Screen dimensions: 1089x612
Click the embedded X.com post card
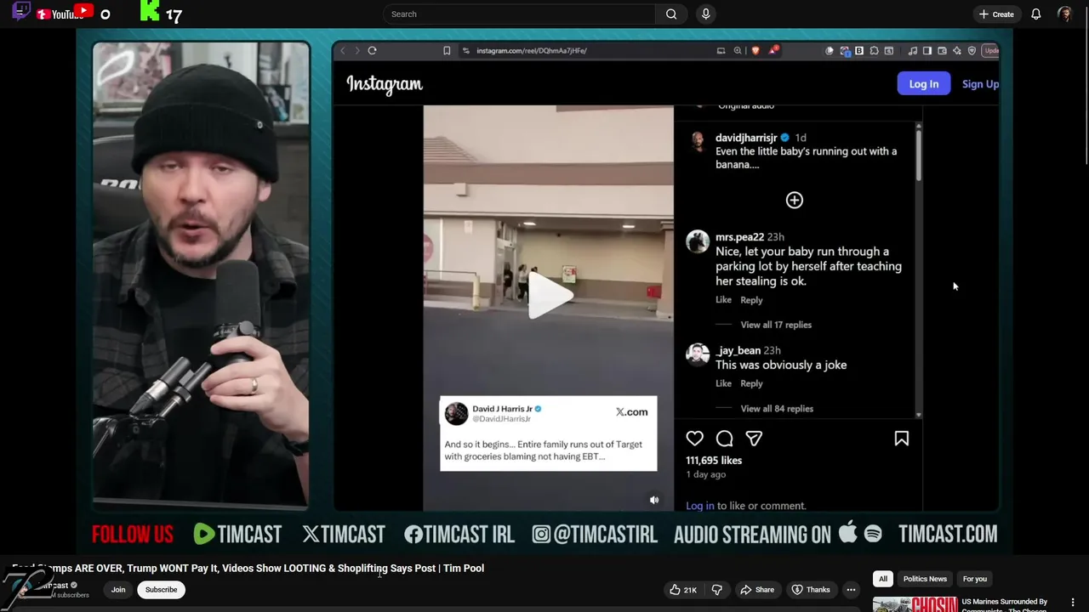point(549,433)
